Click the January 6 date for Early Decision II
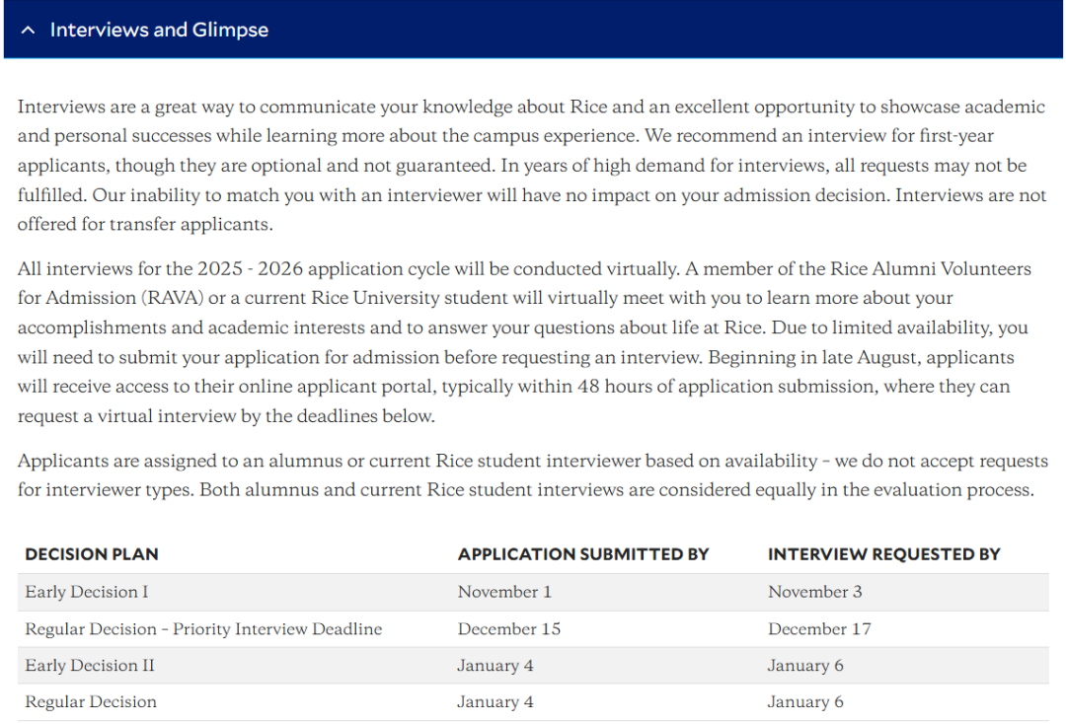The height and width of the screenshot is (724, 1066). point(806,666)
